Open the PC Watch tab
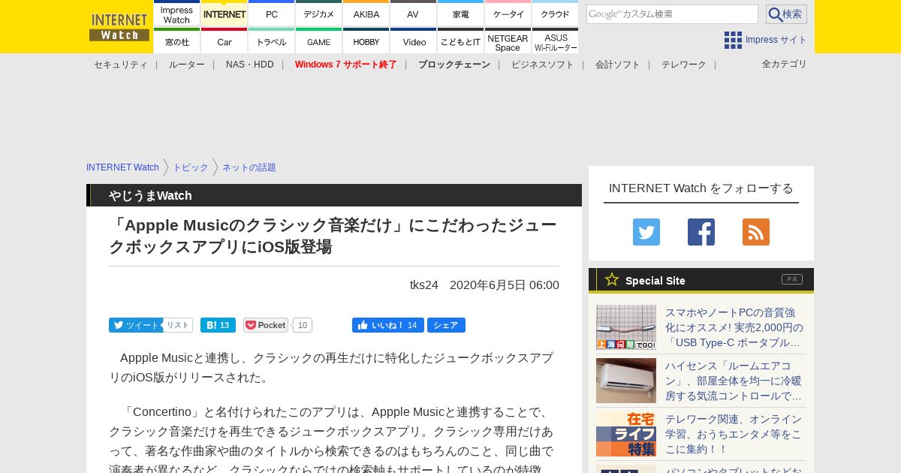This screenshot has width=901, height=473. (x=272, y=14)
